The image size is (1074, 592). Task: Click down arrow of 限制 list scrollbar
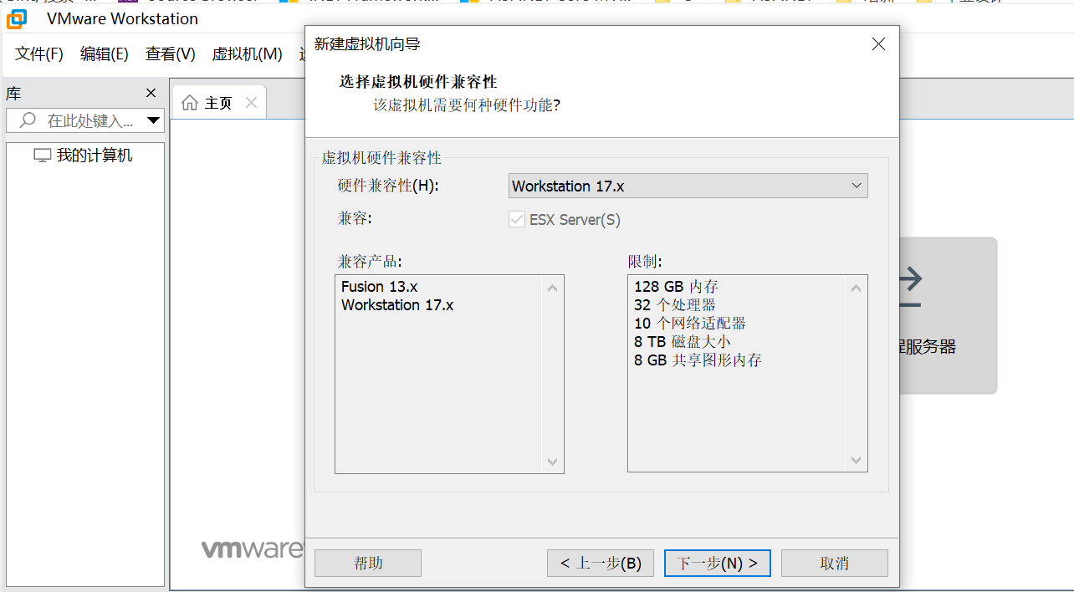coord(856,461)
